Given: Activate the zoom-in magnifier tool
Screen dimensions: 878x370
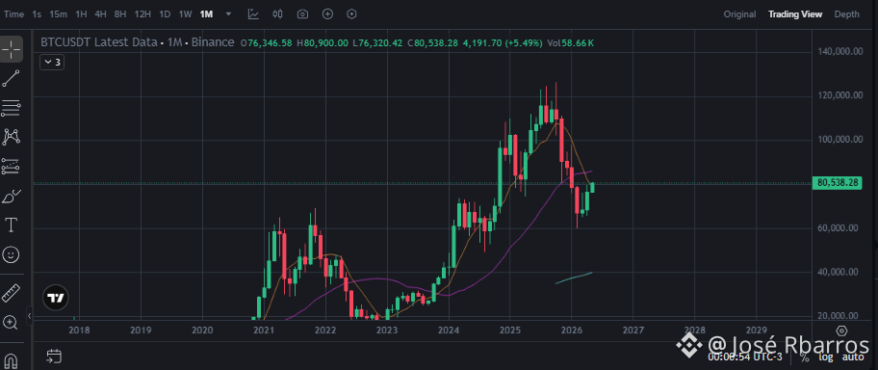Looking at the screenshot, I should (12, 322).
